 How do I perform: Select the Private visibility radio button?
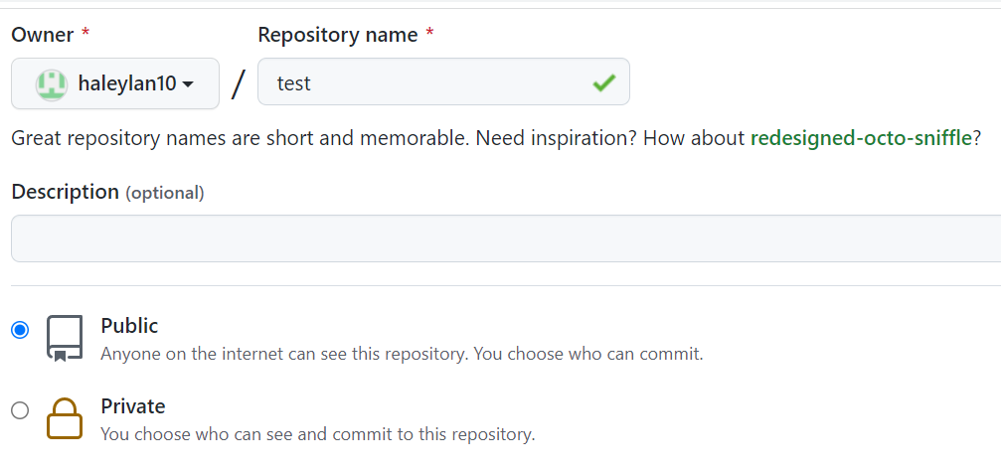[20, 410]
